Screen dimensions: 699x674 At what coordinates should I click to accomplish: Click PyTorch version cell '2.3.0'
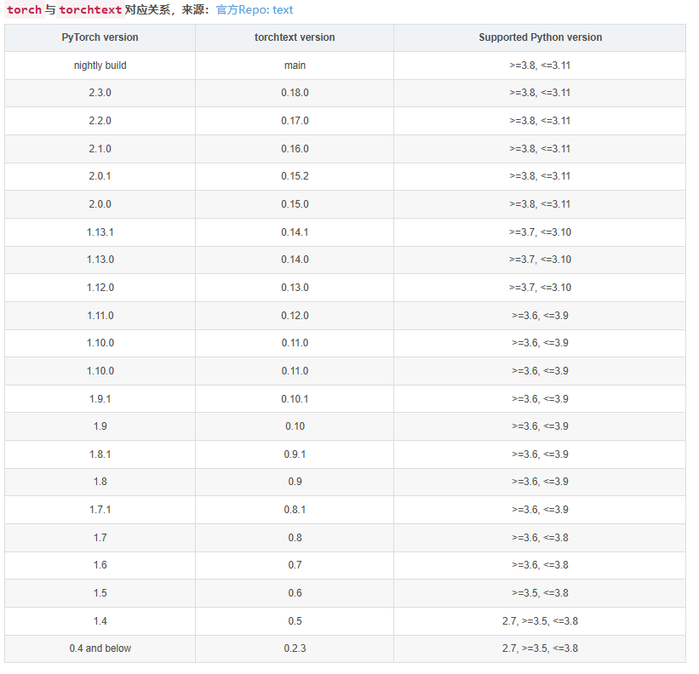100,93
